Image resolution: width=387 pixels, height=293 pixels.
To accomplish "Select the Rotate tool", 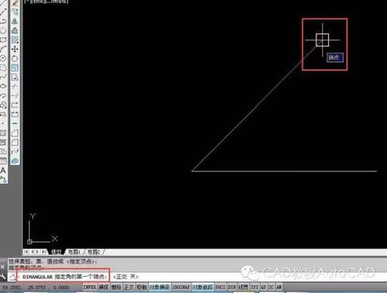I will (x=15, y=58).
